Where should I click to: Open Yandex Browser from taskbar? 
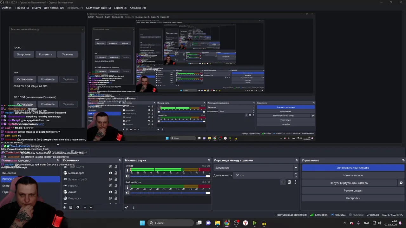(246, 223)
